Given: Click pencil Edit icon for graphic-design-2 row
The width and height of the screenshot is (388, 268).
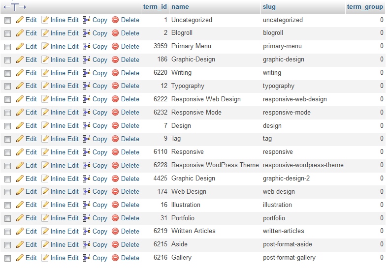Looking at the screenshot, I should click(x=20, y=179).
